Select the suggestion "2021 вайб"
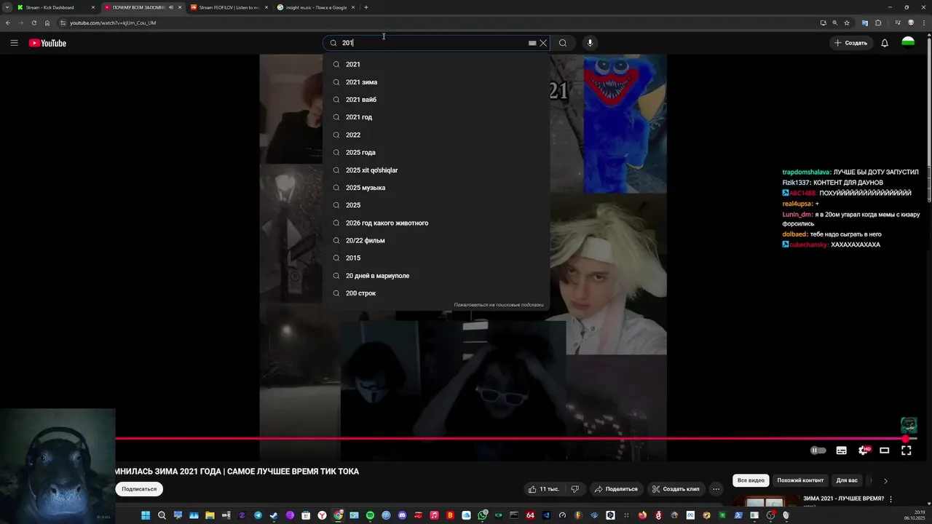Image resolution: width=932 pixels, height=524 pixels. (x=436, y=100)
